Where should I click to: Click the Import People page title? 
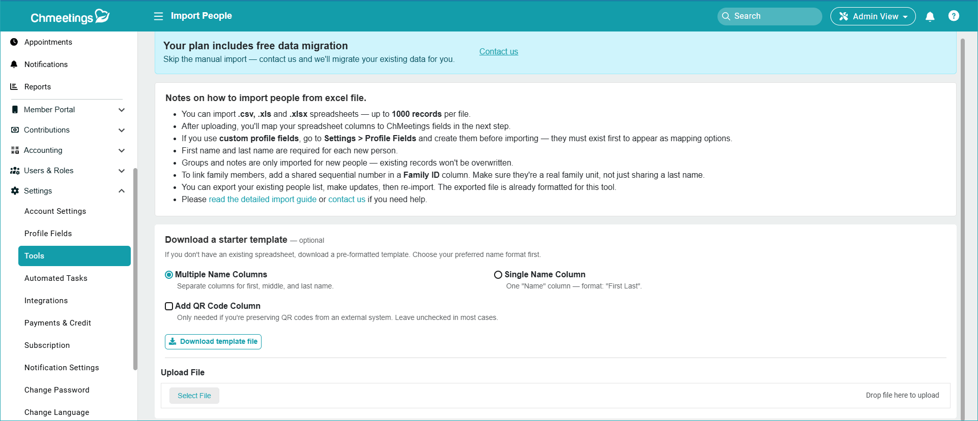(x=202, y=16)
